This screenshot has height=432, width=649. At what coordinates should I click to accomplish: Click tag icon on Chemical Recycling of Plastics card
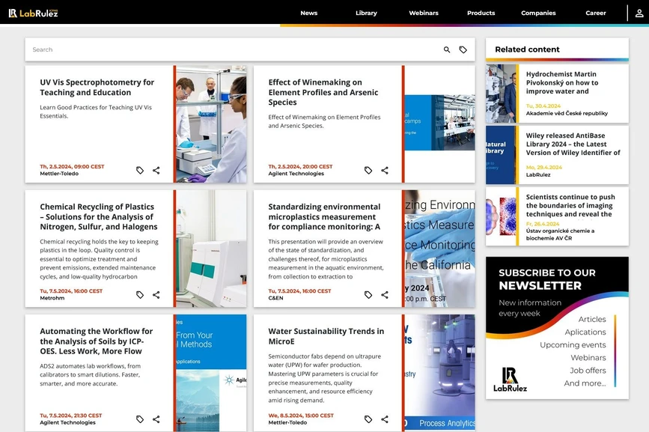(140, 295)
